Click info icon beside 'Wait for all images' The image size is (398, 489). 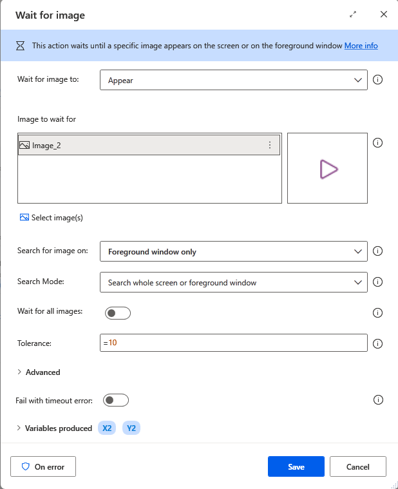click(378, 313)
